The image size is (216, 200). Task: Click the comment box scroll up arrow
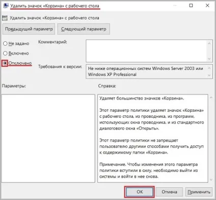tap(209, 43)
